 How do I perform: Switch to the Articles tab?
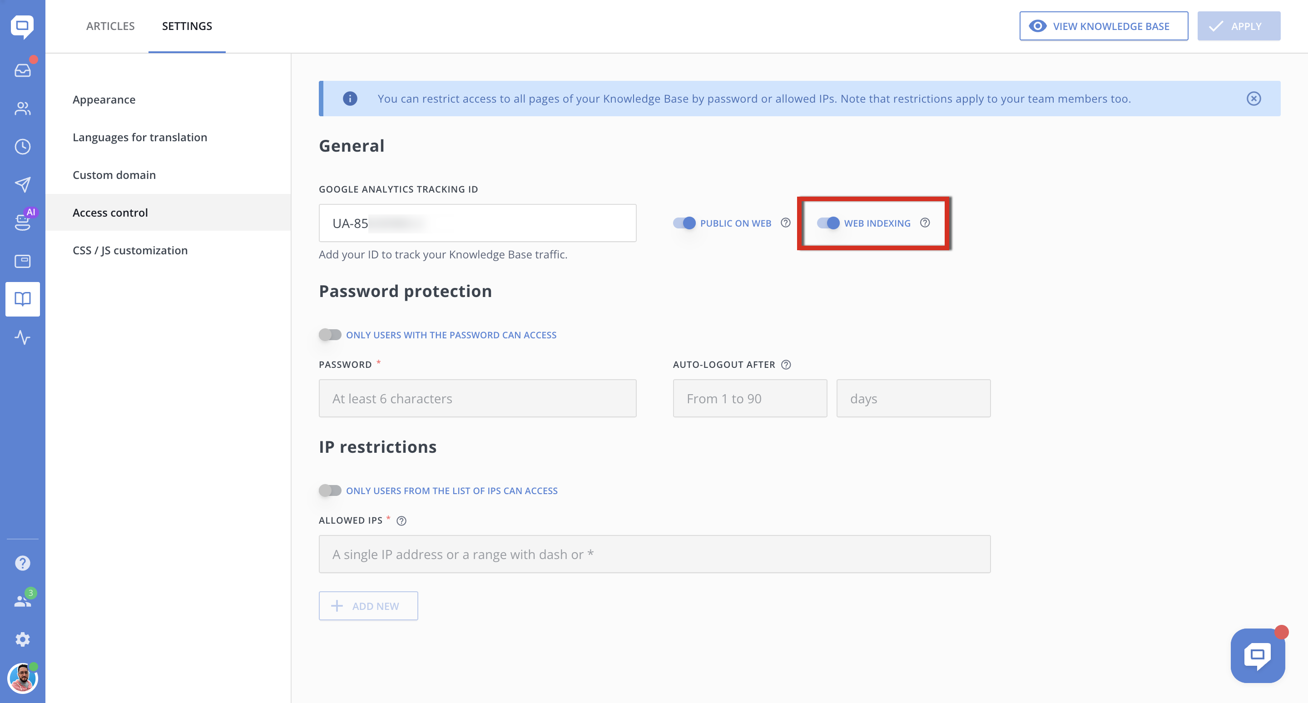pyautogui.click(x=110, y=26)
